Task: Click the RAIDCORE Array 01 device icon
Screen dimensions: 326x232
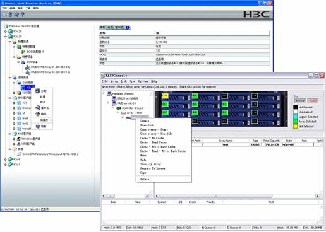Action: coord(28,67)
